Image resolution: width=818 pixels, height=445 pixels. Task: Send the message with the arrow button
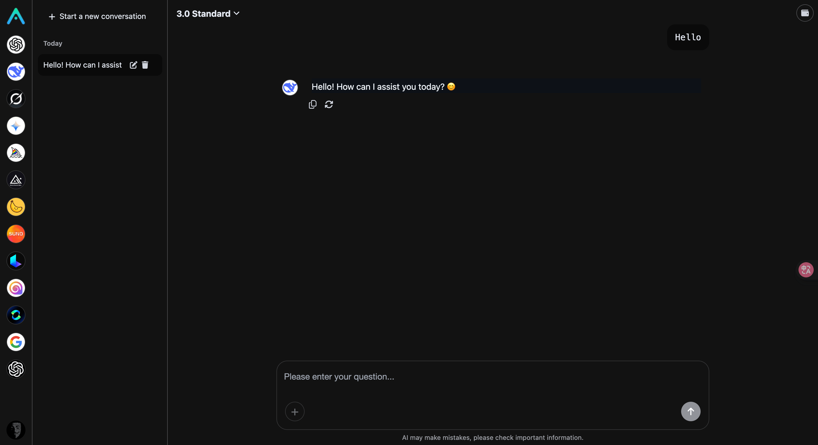pos(691,411)
